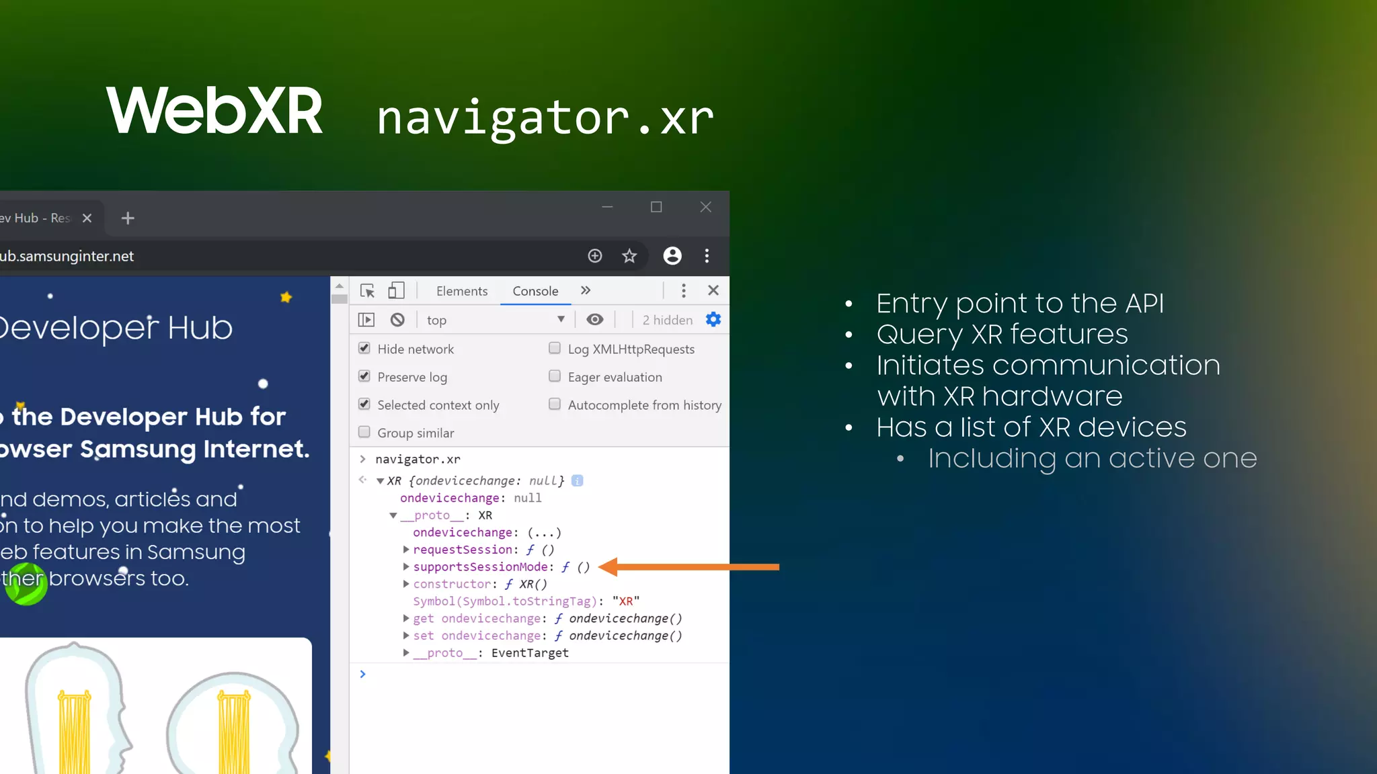Image resolution: width=1377 pixels, height=774 pixels.
Task: Click navigator.xr console input entry
Action: 418,460
